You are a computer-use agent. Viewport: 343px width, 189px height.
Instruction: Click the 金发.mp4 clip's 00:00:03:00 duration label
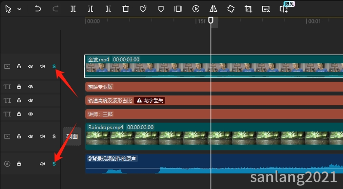pos(126,59)
